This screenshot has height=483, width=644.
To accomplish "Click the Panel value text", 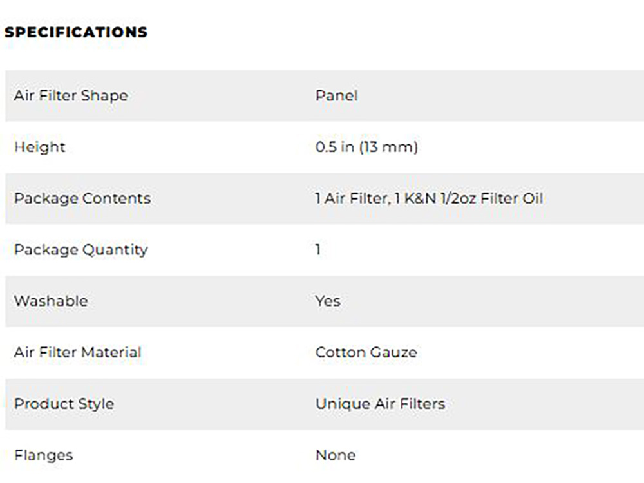I will tap(336, 96).
